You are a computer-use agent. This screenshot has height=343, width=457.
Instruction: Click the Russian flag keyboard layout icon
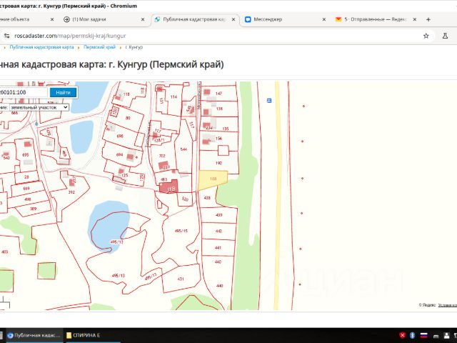tap(423, 335)
